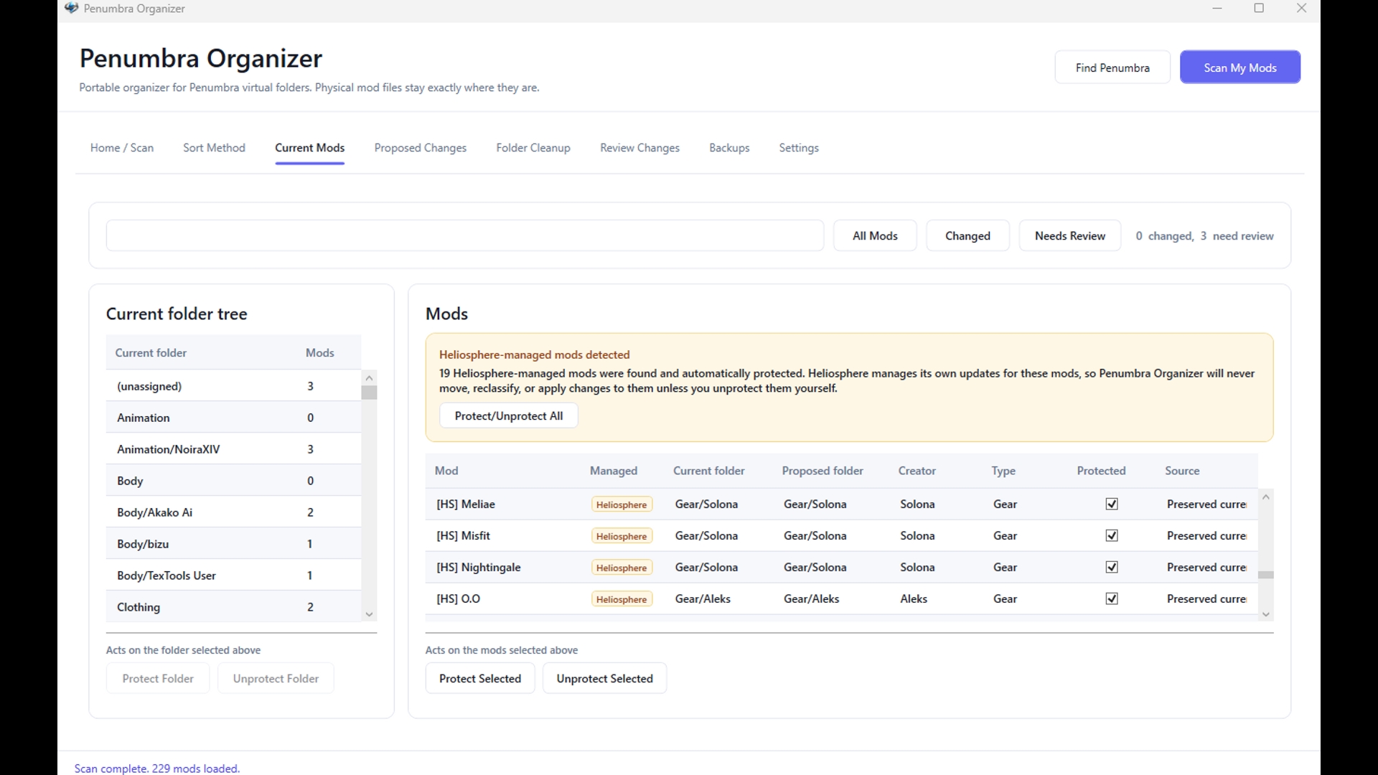
Task: Click the mods table scrollbar thumb
Action: coord(1266,575)
